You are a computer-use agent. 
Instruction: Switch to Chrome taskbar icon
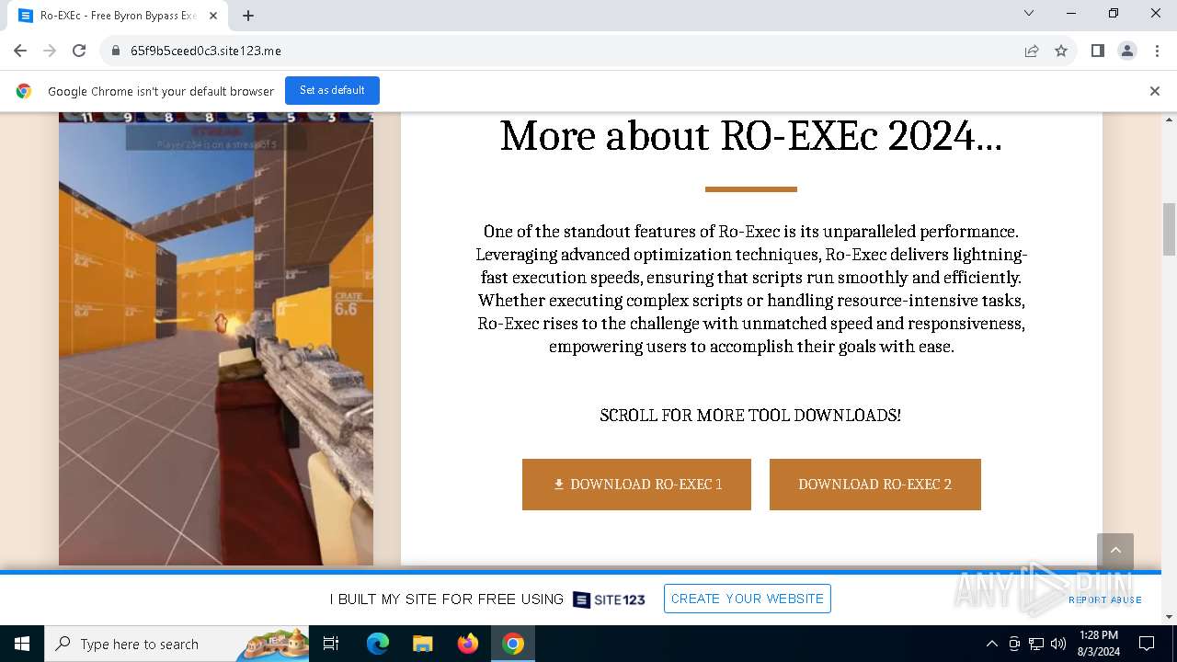(513, 644)
